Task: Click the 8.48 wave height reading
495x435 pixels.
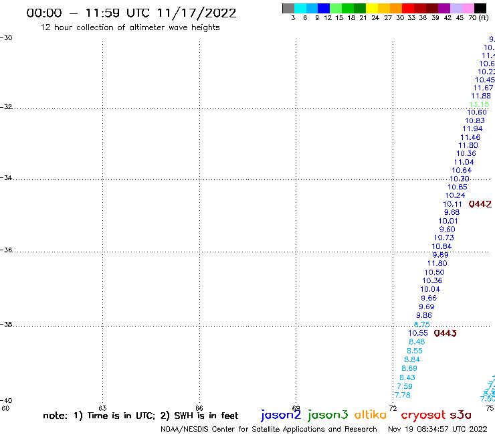Action: 417,342
